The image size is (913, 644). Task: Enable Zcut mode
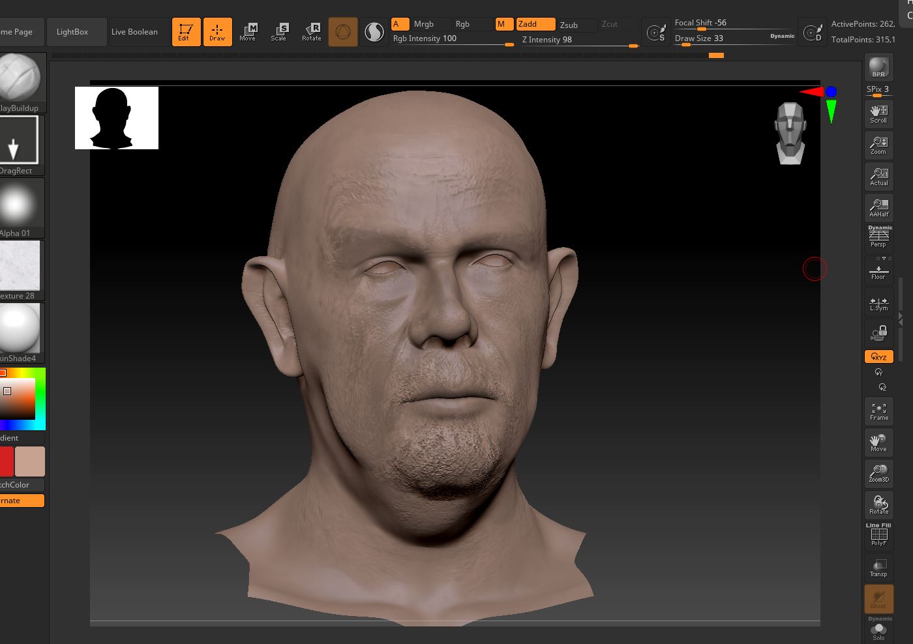point(618,24)
